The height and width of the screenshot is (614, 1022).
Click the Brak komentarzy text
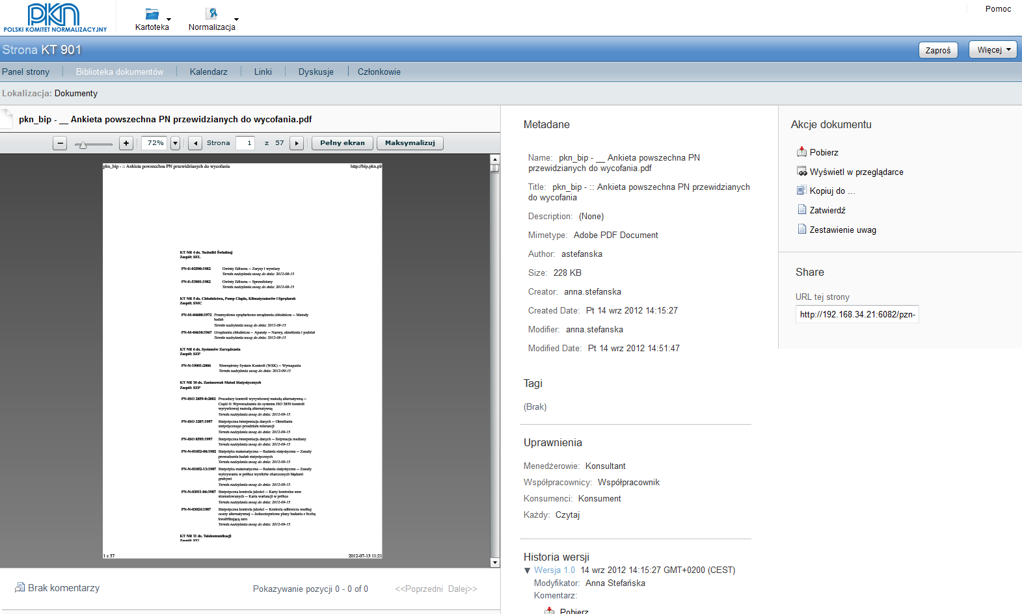tap(64, 588)
